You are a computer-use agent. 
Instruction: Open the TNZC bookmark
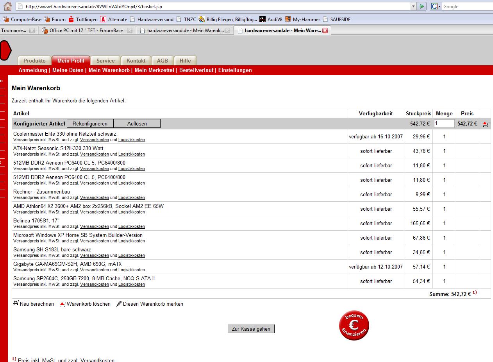(186, 19)
